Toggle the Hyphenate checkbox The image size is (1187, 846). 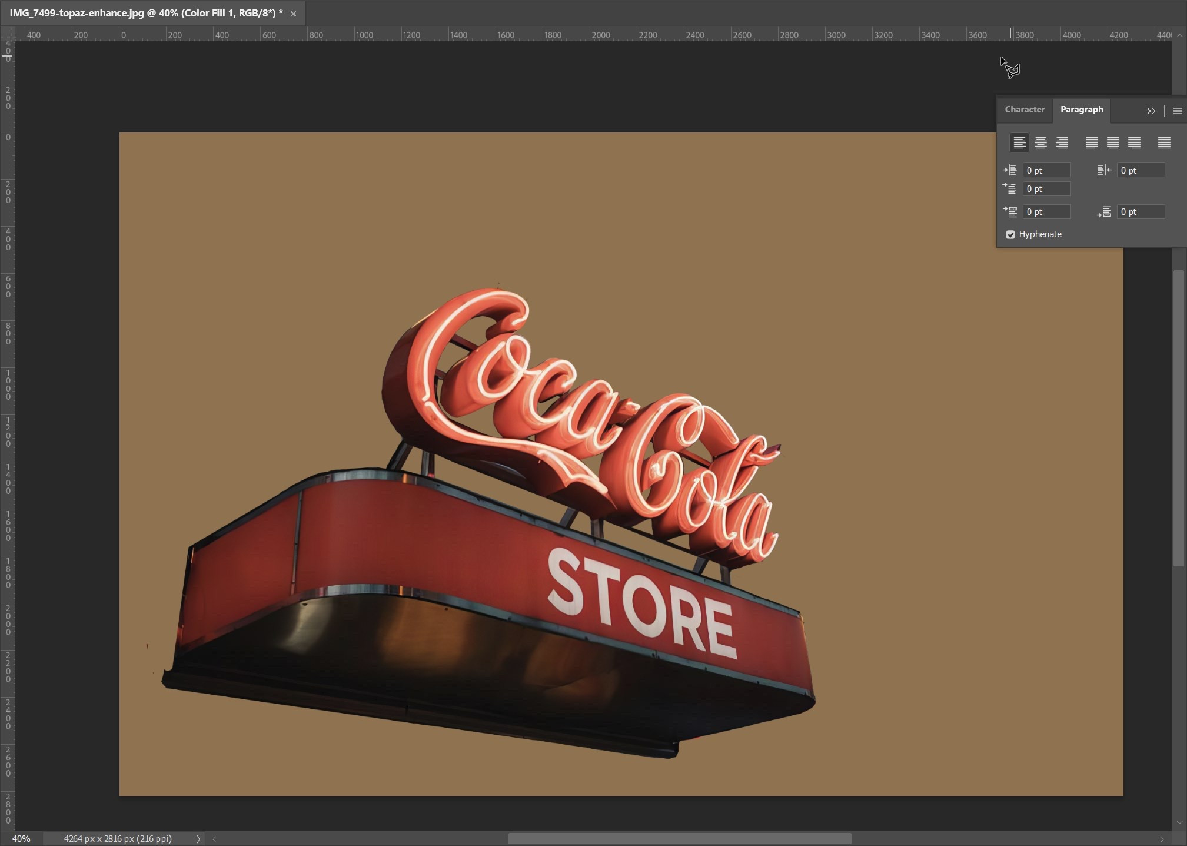point(1010,234)
